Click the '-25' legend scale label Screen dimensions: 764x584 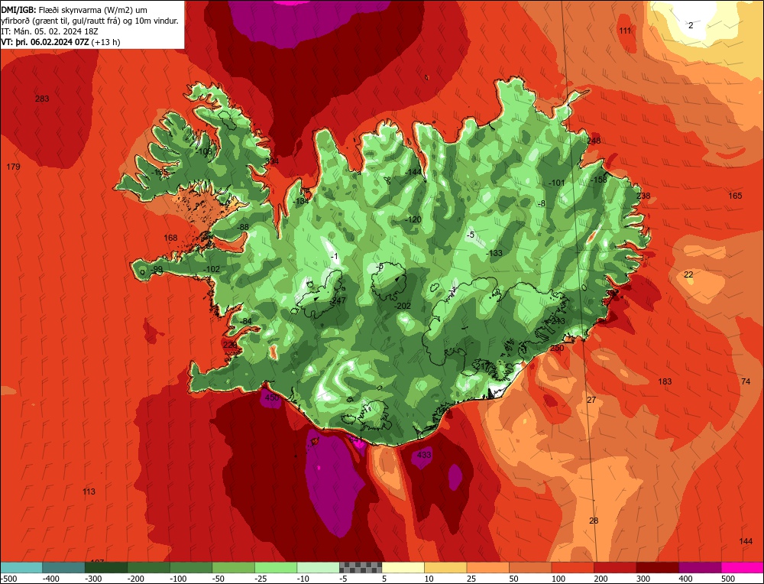pos(263,579)
